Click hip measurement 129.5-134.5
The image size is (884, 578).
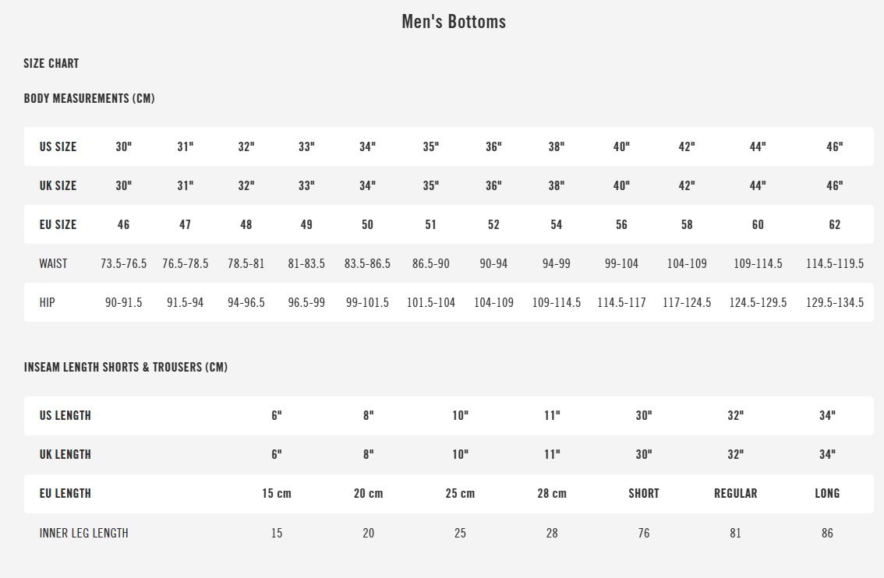[x=834, y=302]
